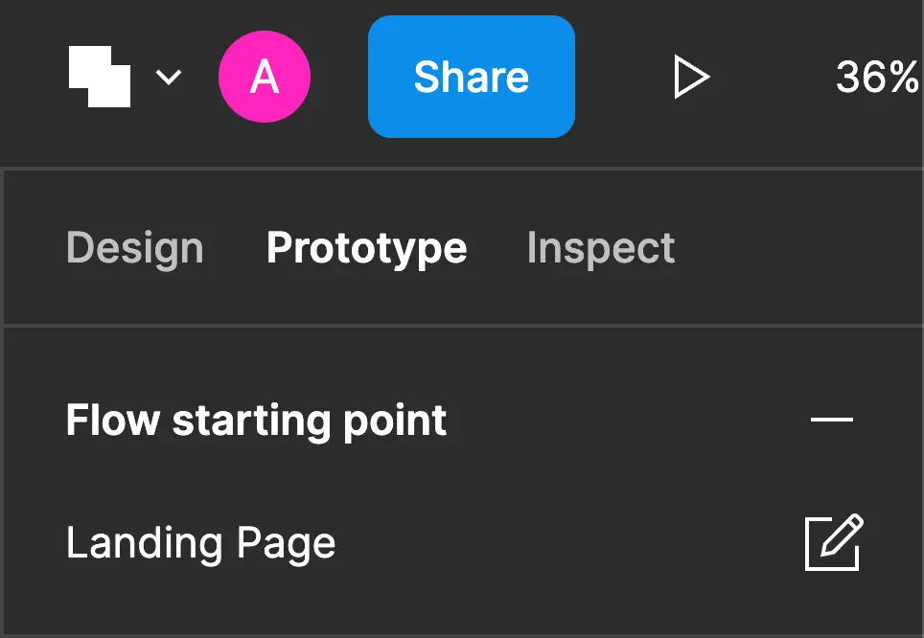924x638 pixels.
Task: Launch prototype preview via triangle icon
Action: click(693, 77)
